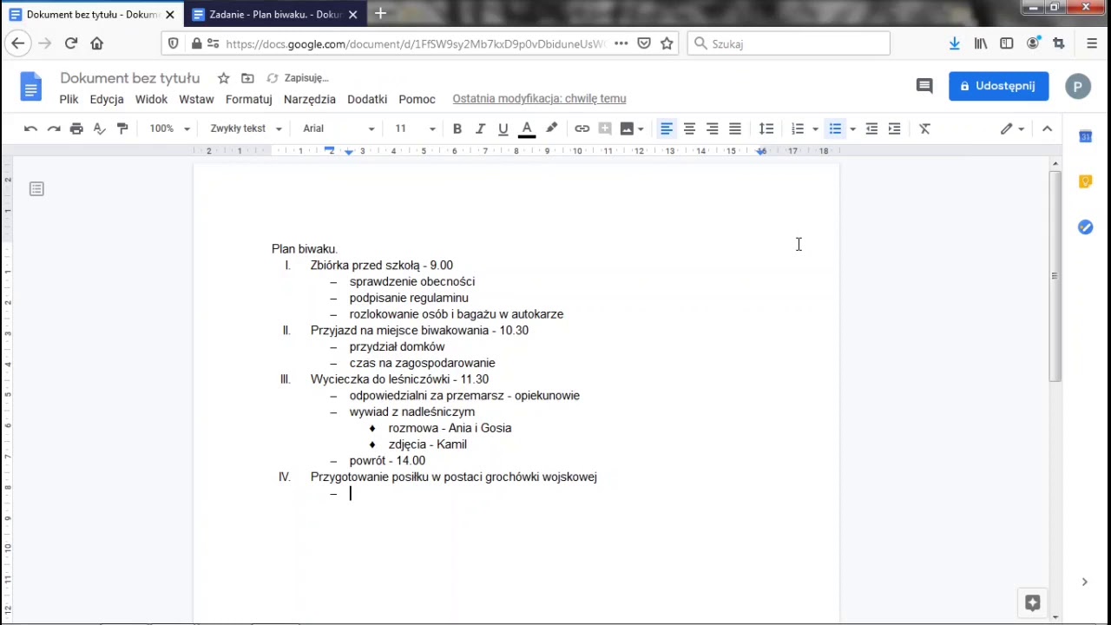Open the highlight color marker tool

(551, 128)
